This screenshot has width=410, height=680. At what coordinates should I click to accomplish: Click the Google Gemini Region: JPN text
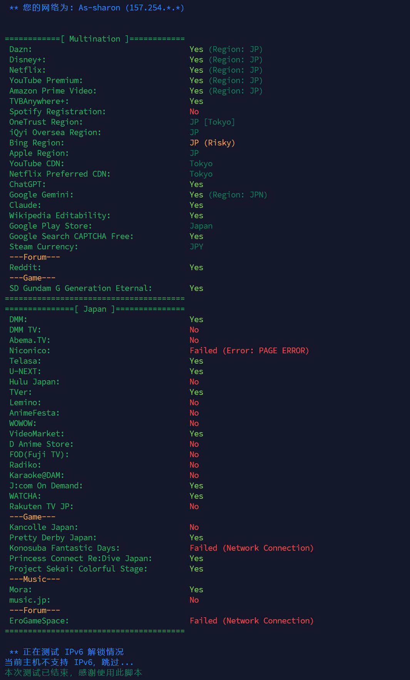(238, 195)
